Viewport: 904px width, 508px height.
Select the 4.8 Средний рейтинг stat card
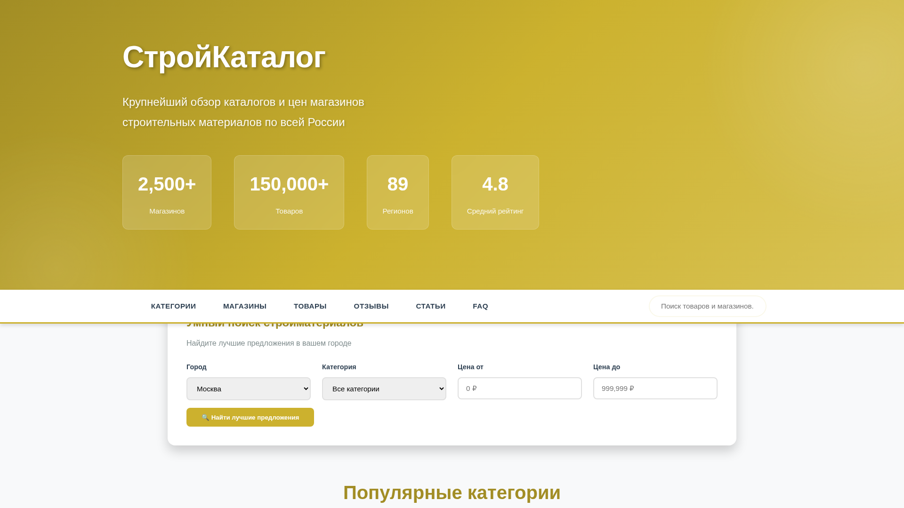[x=495, y=192]
